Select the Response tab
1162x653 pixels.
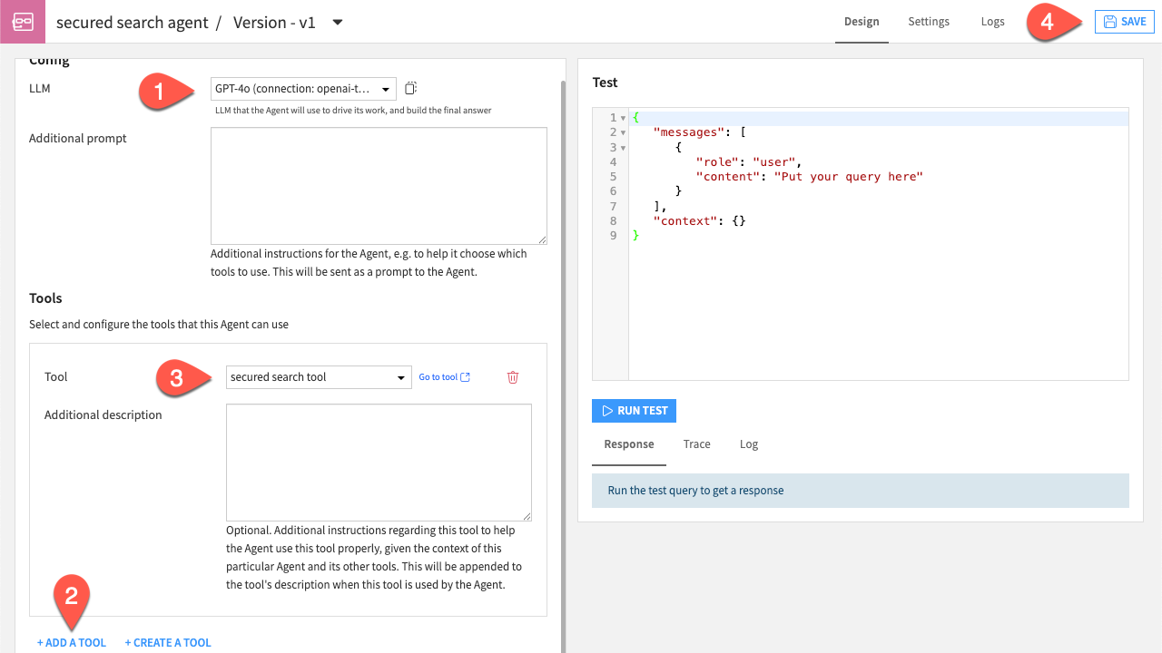click(x=628, y=443)
